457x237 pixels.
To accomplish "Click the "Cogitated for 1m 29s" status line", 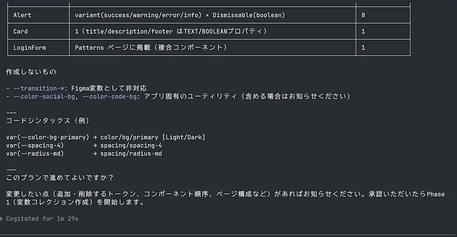I will pyautogui.click(x=42, y=219).
